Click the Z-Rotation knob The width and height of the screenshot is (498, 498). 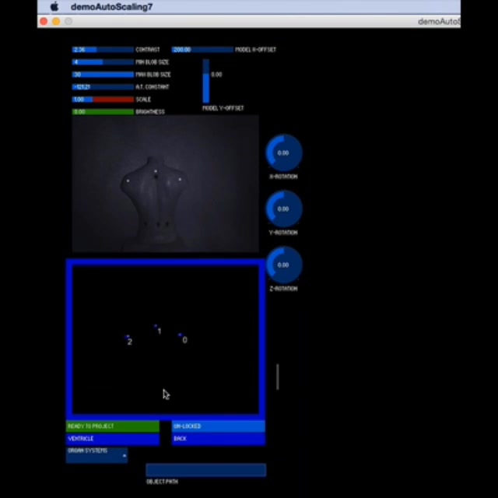[283, 265]
